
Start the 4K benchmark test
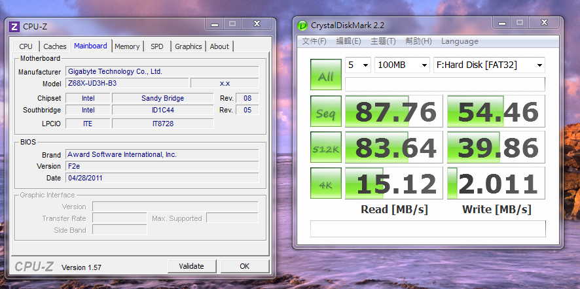coord(325,183)
